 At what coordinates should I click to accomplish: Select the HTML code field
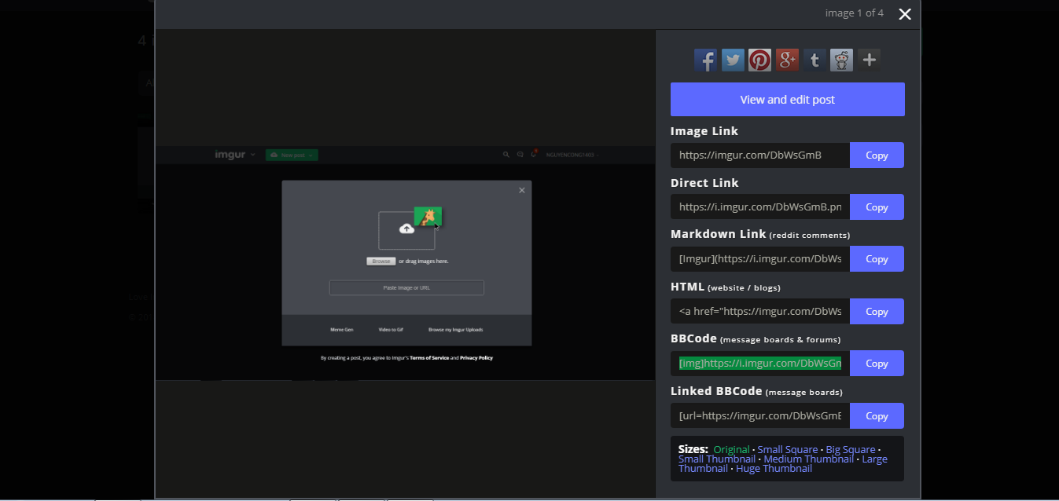(760, 312)
